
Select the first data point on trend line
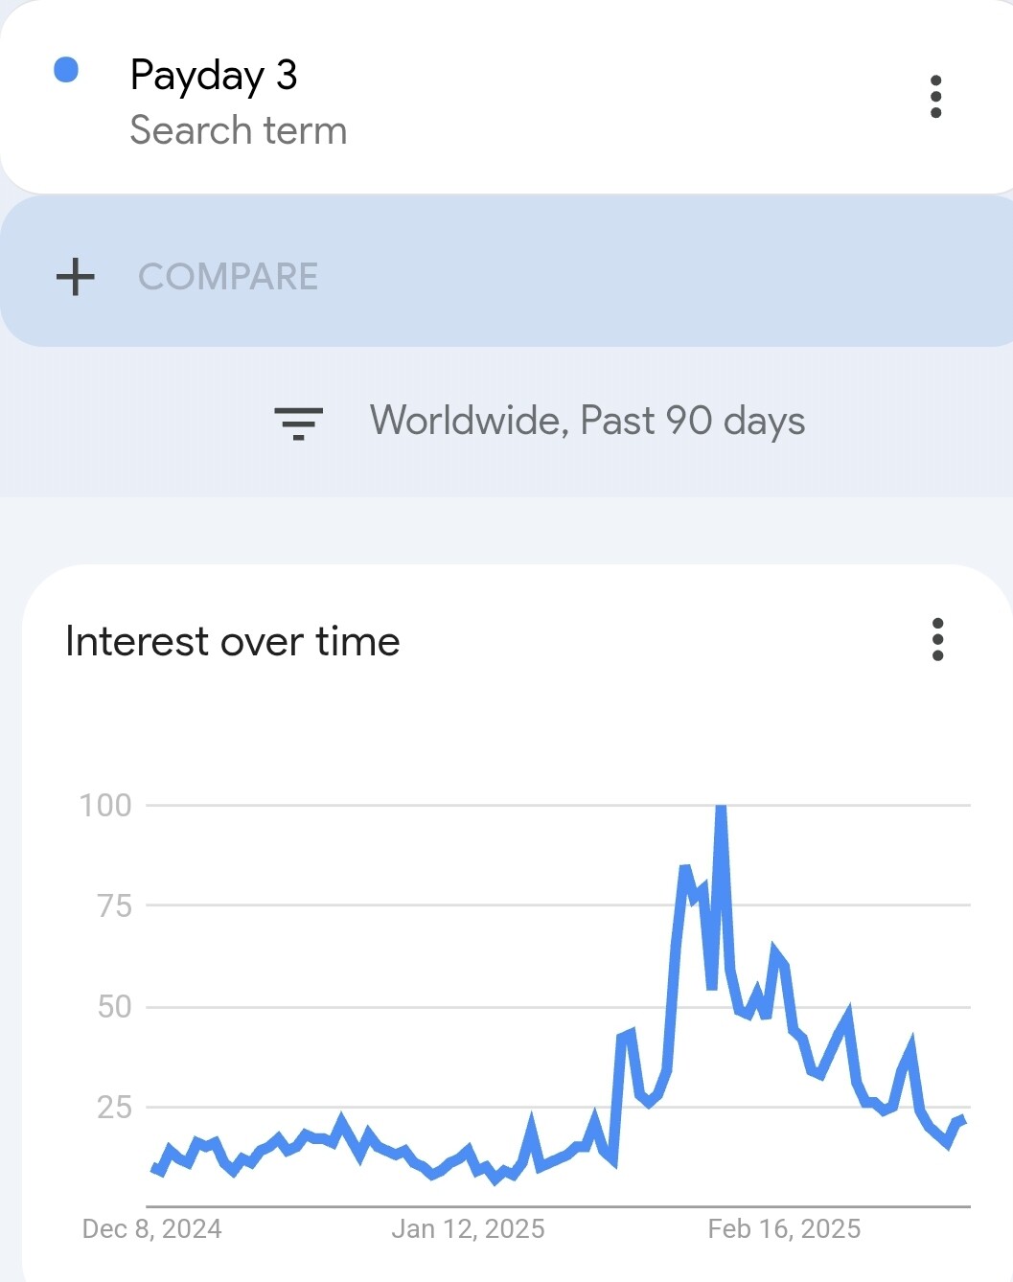[x=153, y=1166]
